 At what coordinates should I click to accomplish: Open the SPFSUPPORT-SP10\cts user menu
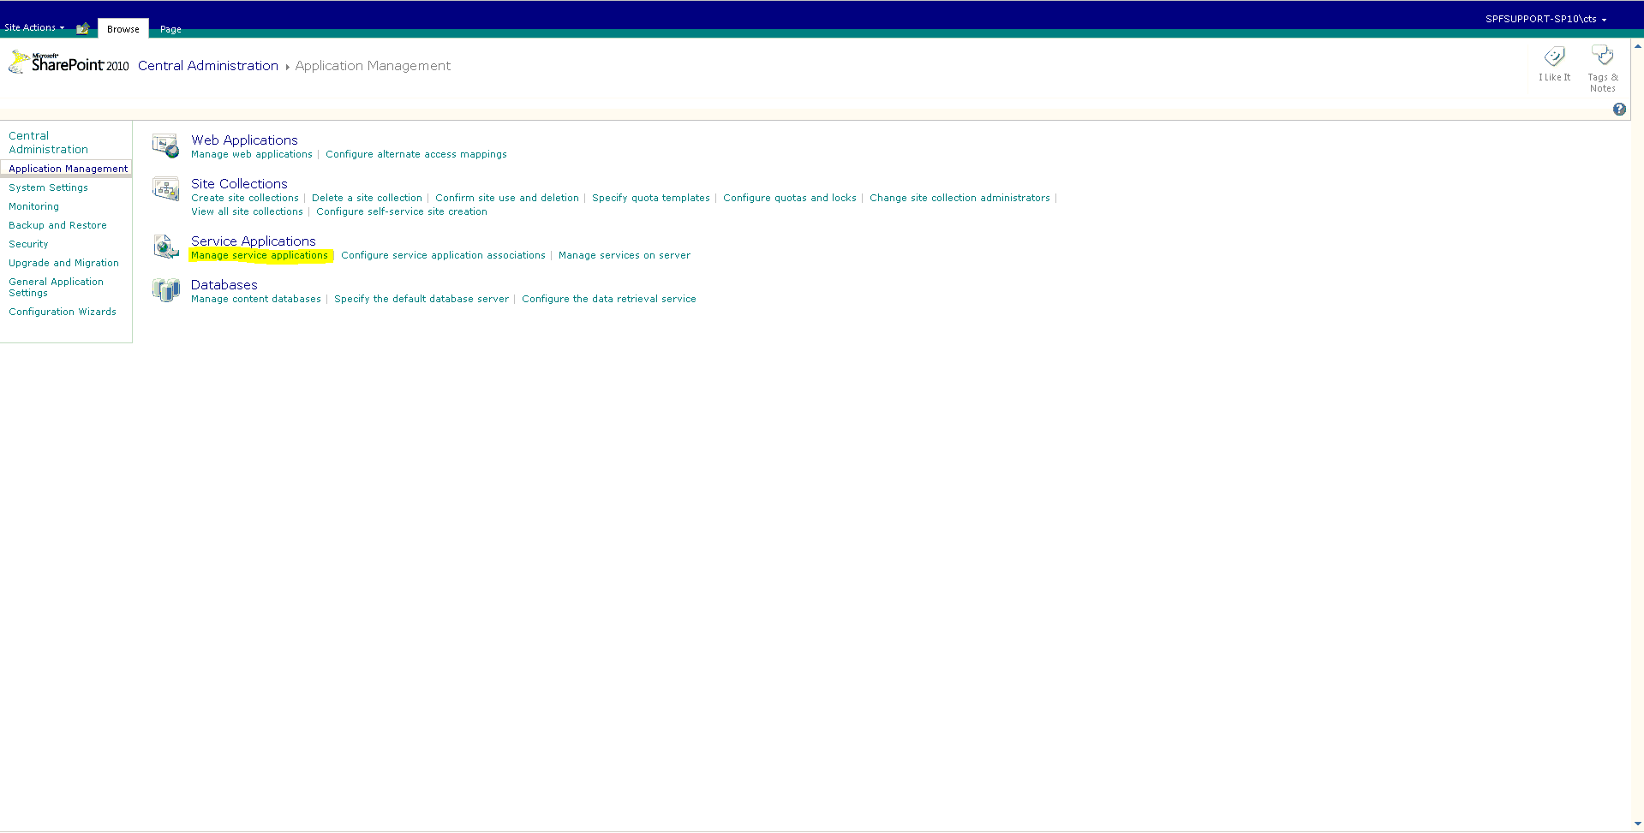(1545, 19)
